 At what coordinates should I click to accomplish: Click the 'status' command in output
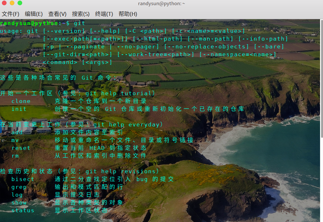tap(23, 210)
